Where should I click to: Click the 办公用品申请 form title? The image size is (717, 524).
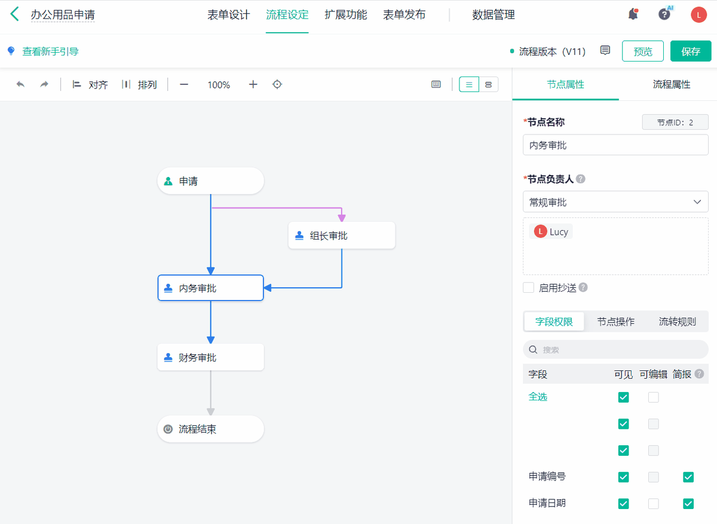tap(63, 15)
